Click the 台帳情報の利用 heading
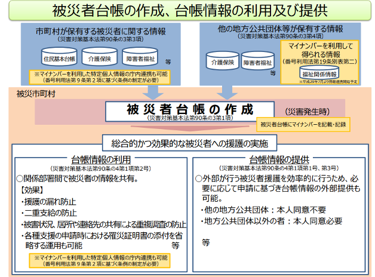375x277 pixels. [101, 159]
